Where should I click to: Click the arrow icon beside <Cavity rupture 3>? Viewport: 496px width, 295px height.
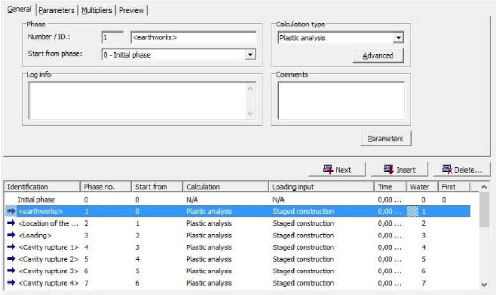[x=11, y=271]
